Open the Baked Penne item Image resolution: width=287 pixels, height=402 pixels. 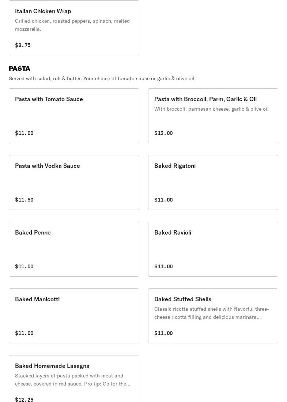pyautogui.click(x=74, y=249)
